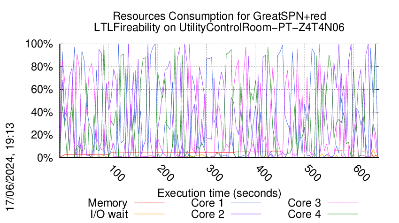Click the 500 x-axis tick label
This screenshot has height=223, width=399.
[313, 173]
